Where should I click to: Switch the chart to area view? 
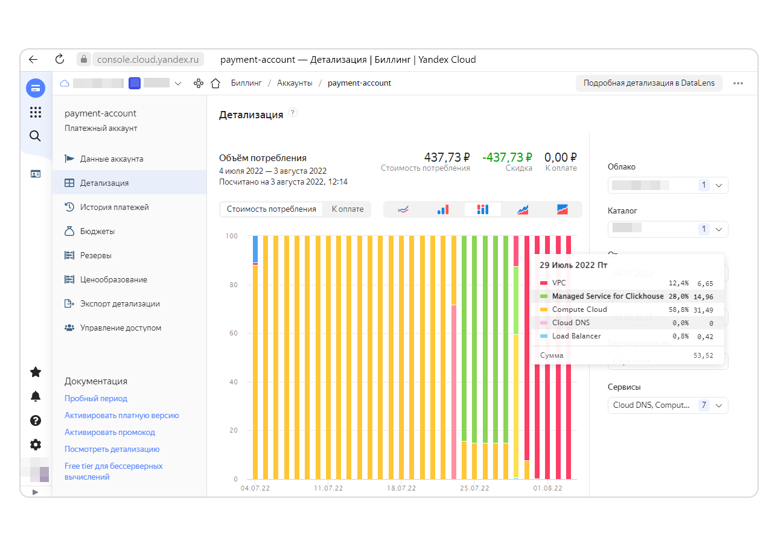523,209
